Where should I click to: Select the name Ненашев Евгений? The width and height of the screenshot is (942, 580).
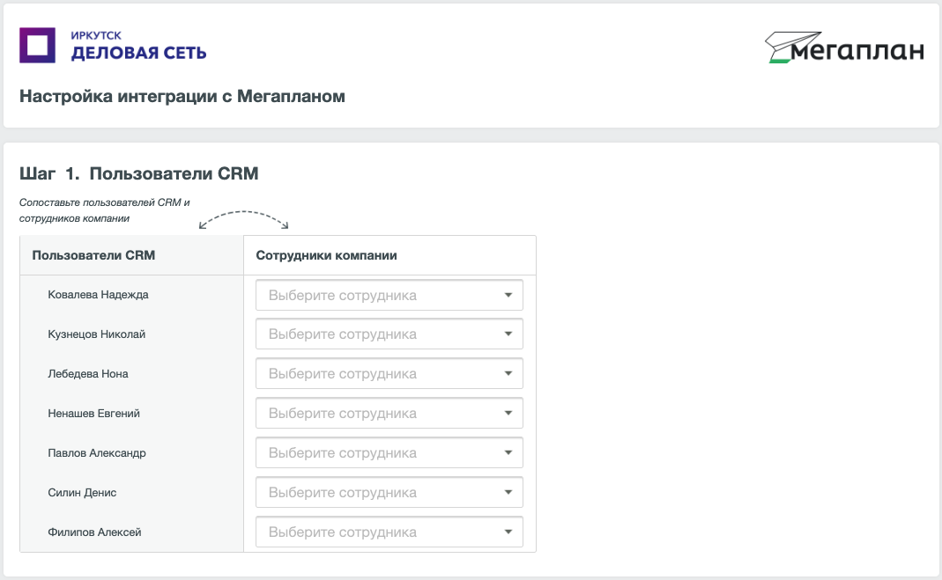(93, 414)
